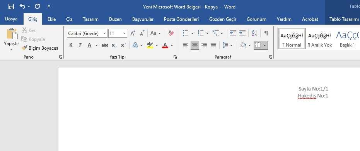Align text to the left
Screen dimensions: 360x151
tap(186, 45)
